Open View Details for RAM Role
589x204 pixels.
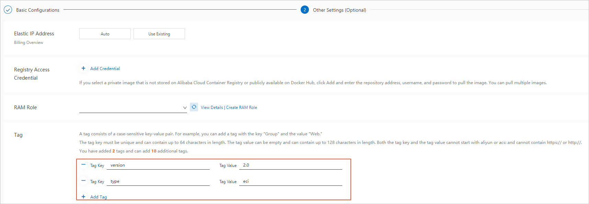(212, 107)
